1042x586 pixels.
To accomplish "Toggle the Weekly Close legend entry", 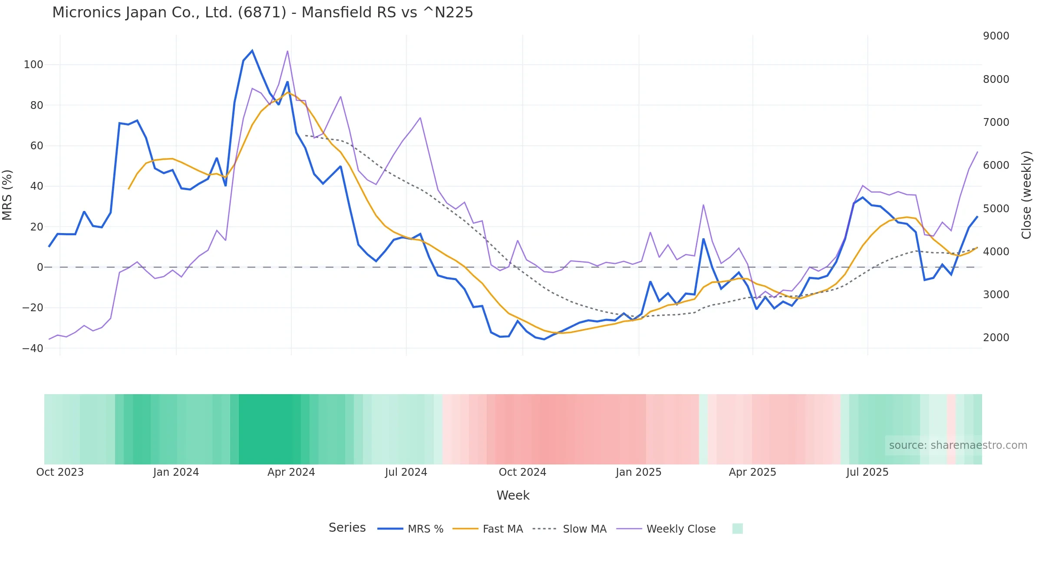I will coord(666,529).
